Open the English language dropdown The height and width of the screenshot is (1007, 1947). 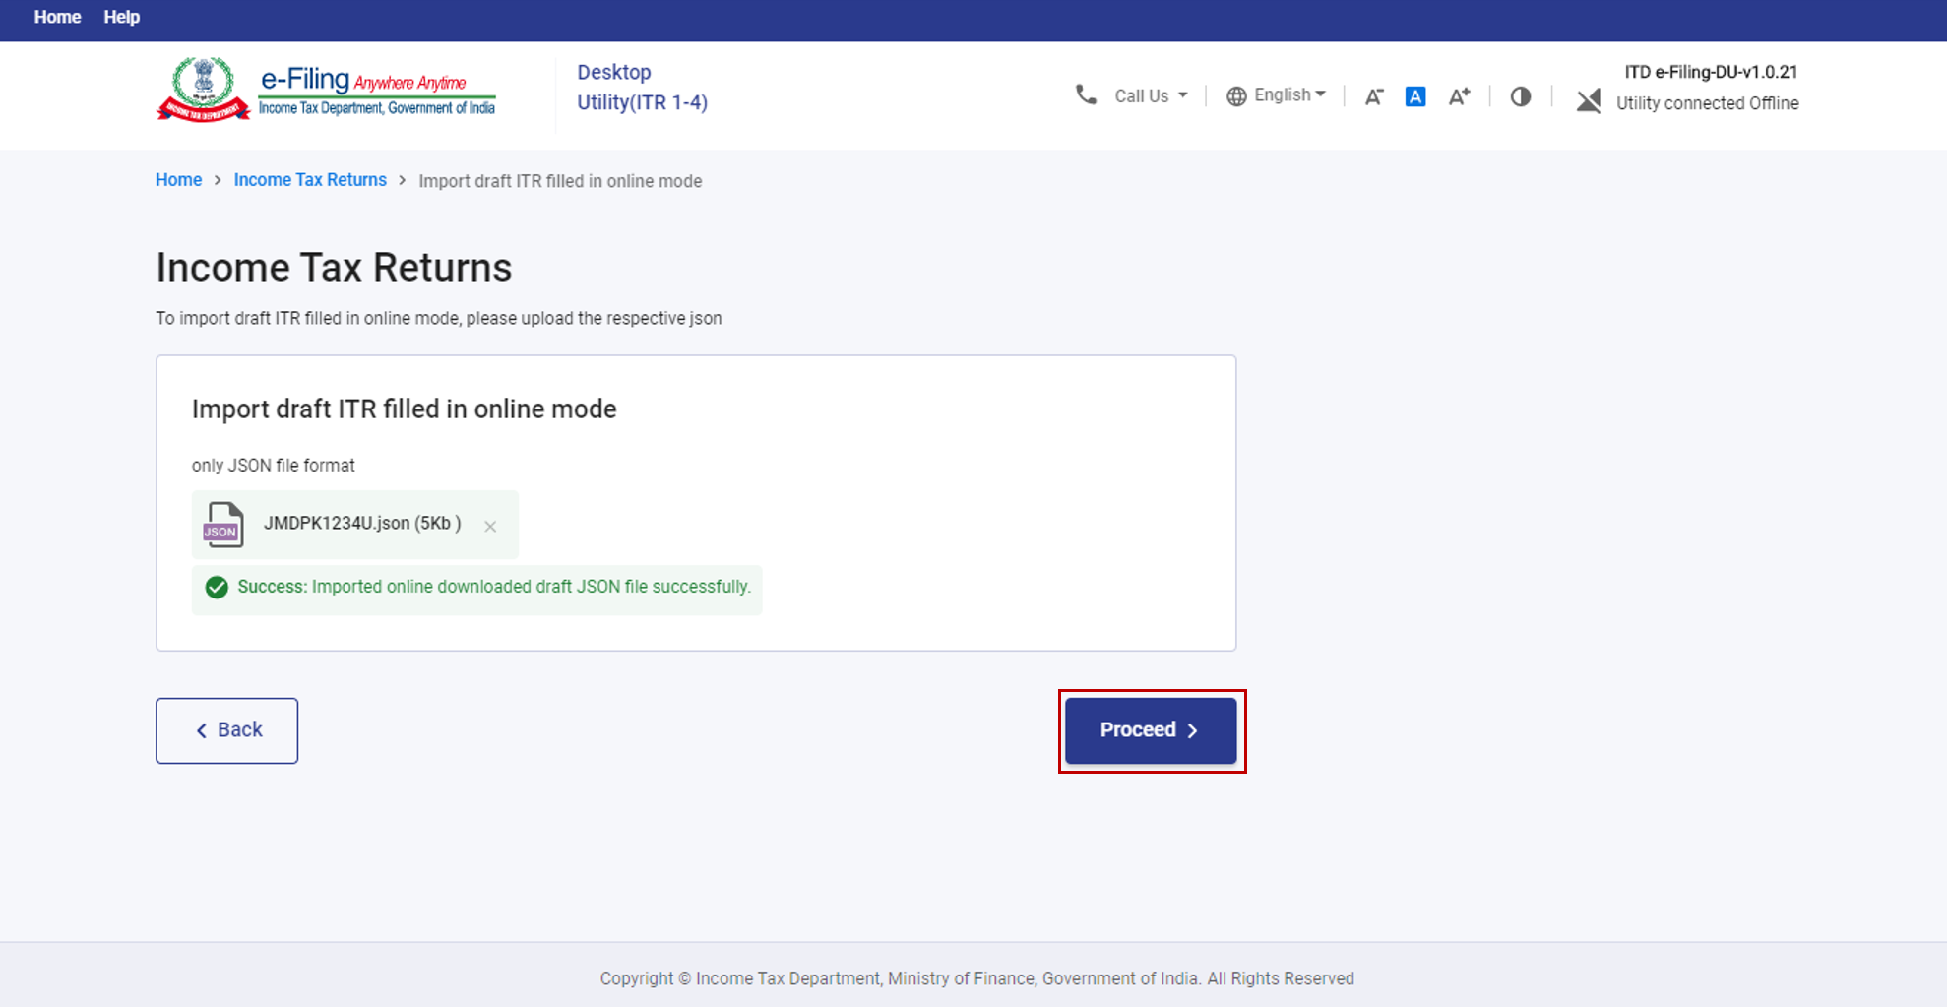pyautogui.click(x=1288, y=95)
